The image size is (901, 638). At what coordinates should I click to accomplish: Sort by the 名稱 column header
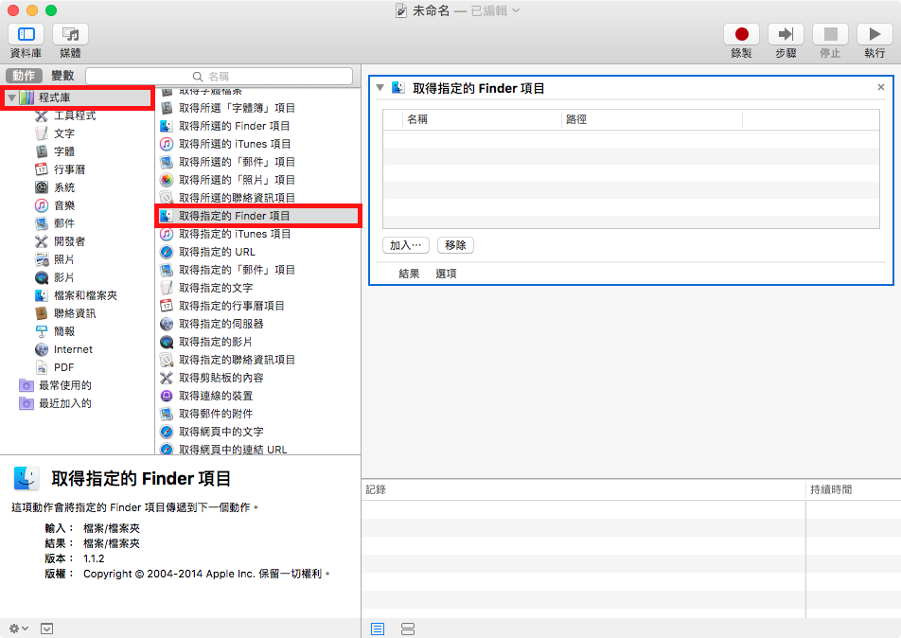click(482, 119)
